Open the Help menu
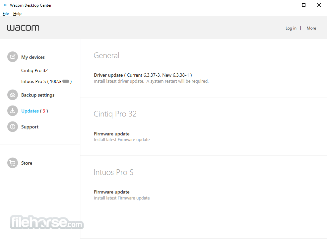The width and height of the screenshot is (327, 239). (17, 14)
